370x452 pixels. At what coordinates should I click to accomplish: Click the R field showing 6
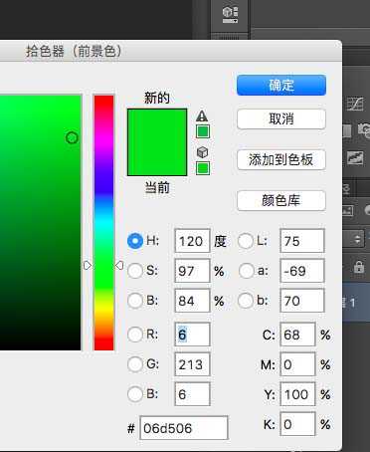click(x=192, y=335)
